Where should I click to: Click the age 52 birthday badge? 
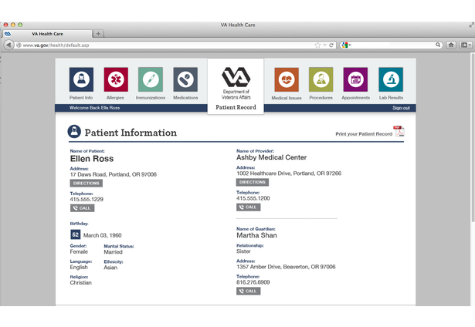point(76,234)
